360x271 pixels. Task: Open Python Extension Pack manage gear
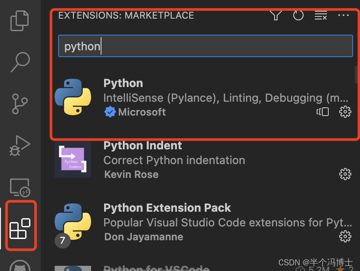coord(345,236)
